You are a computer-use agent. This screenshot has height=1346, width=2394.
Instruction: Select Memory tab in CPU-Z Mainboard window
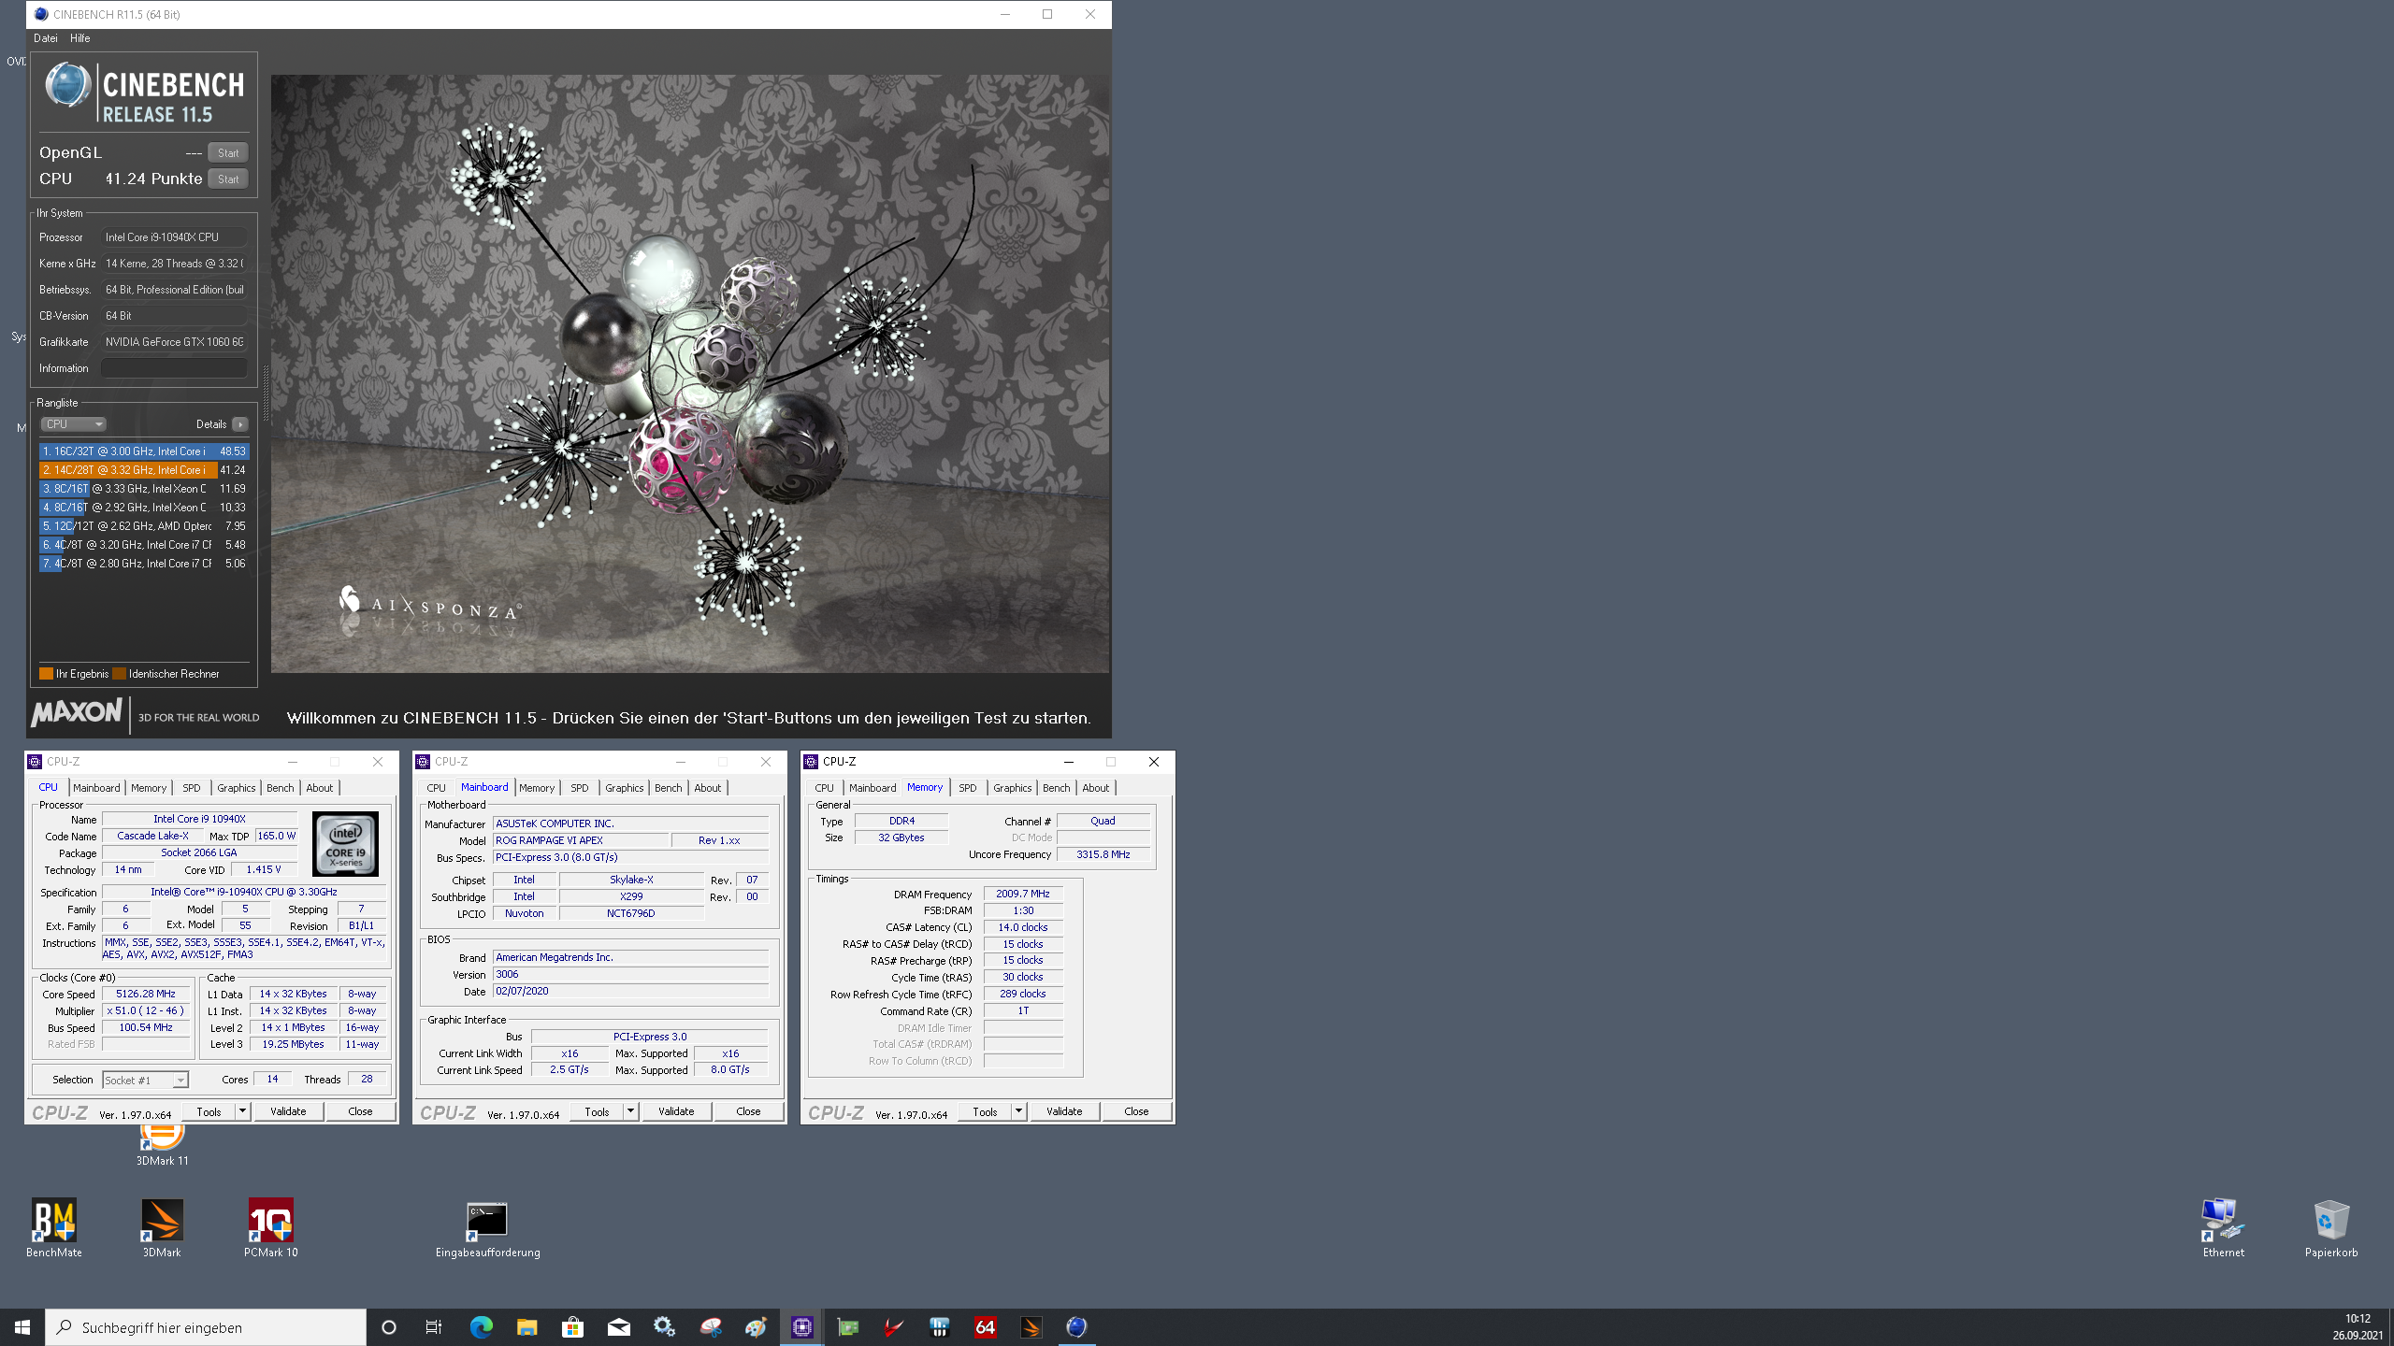tap(537, 788)
